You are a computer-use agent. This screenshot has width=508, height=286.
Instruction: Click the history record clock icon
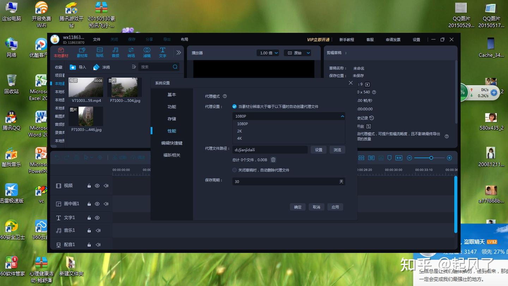(371, 118)
